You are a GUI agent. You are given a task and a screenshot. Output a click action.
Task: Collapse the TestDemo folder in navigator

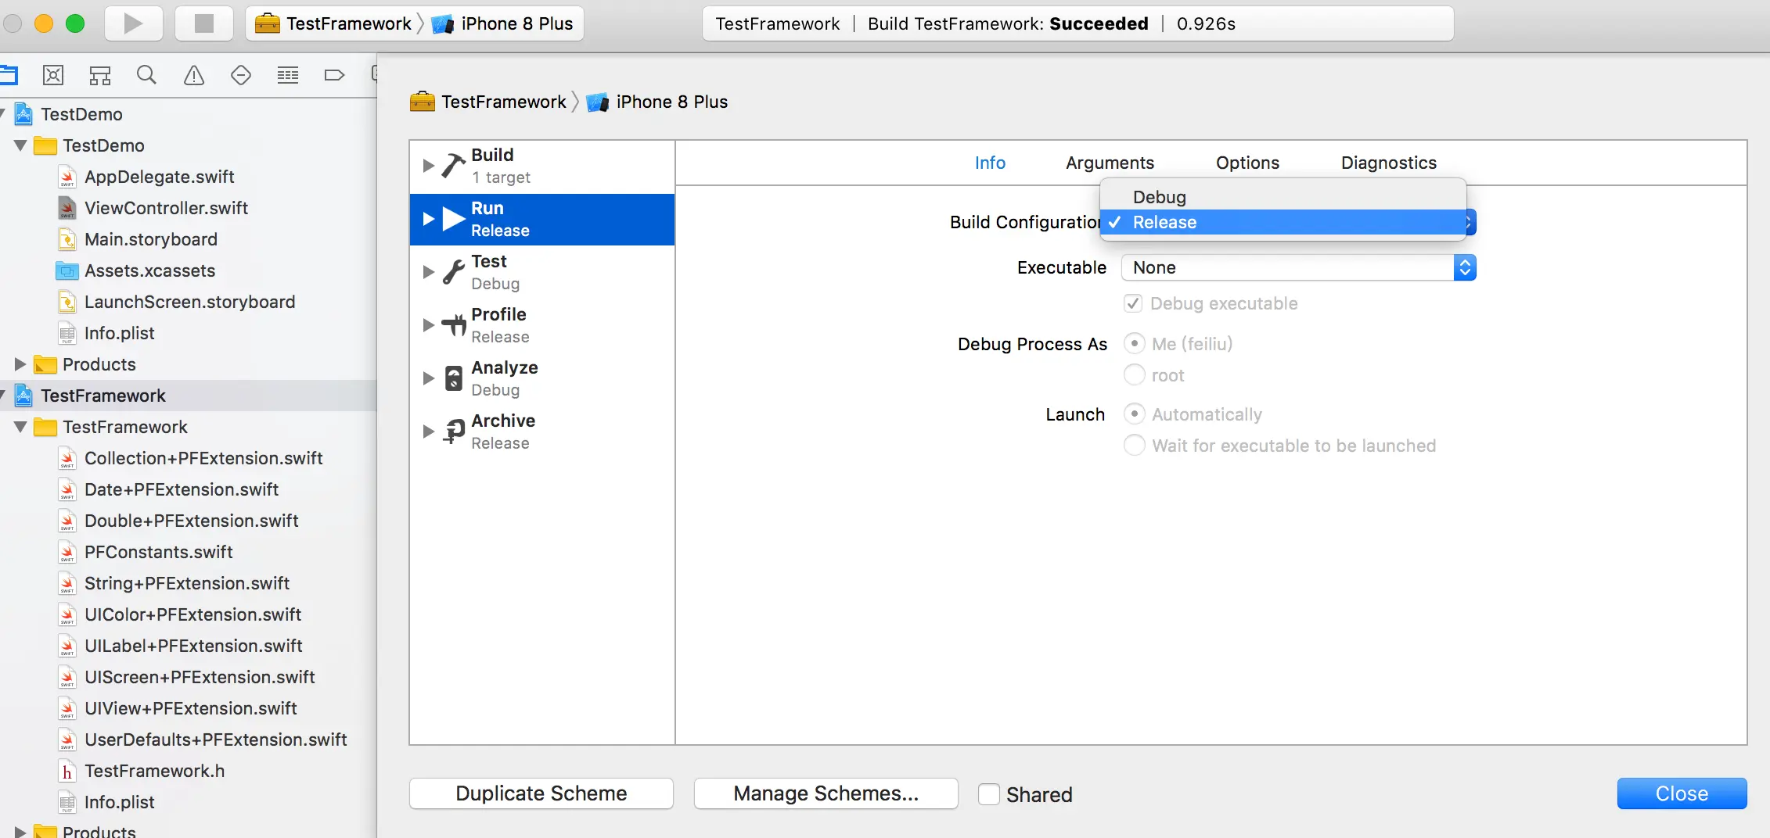coord(20,145)
